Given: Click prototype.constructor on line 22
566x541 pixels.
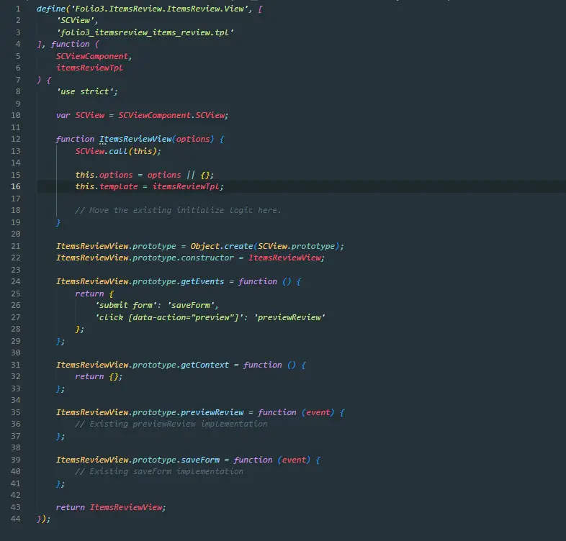Looking at the screenshot, I should (x=183, y=258).
